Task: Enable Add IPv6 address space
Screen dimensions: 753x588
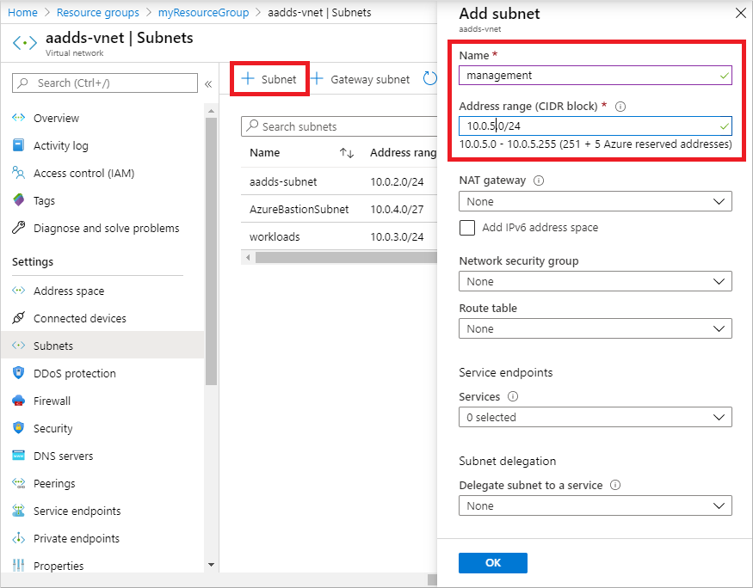Action: tap(467, 228)
